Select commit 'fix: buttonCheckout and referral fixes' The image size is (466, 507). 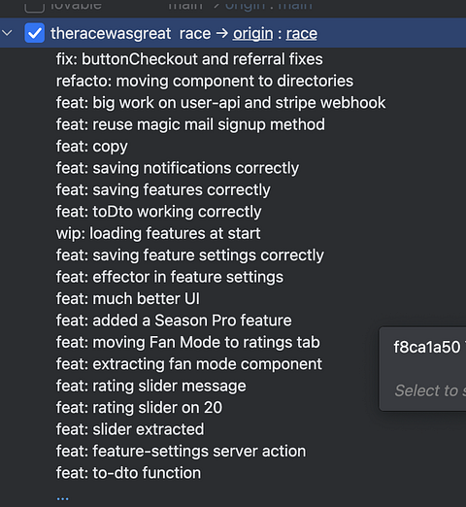point(189,59)
